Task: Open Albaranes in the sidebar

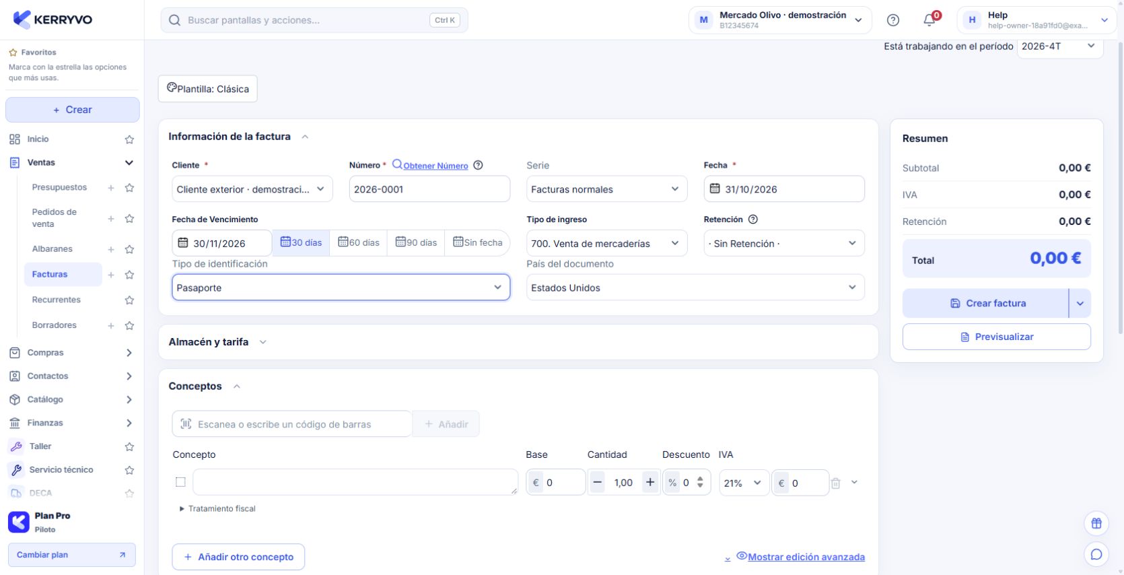Action: pyautogui.click(x=52, y=249)
